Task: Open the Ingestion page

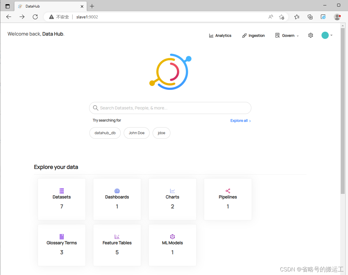Action: [253, 36]
